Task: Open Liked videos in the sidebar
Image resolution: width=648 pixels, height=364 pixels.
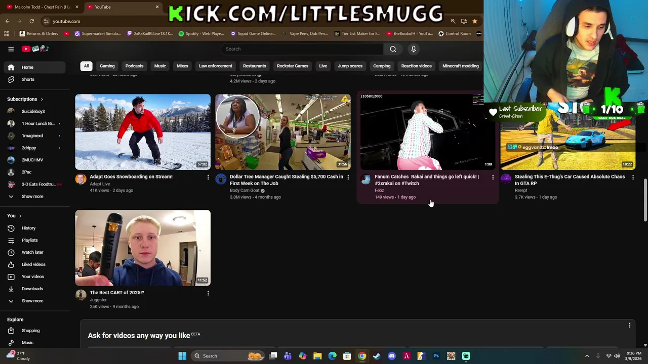Action: (34, 264)
